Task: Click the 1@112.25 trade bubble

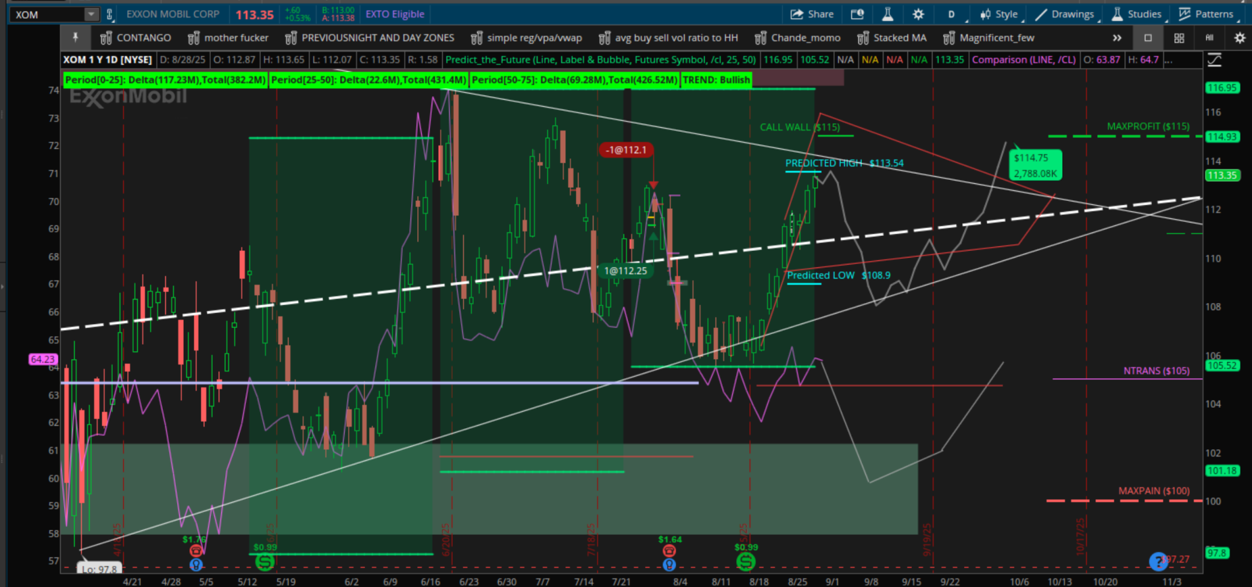Action: click(625, 271)
